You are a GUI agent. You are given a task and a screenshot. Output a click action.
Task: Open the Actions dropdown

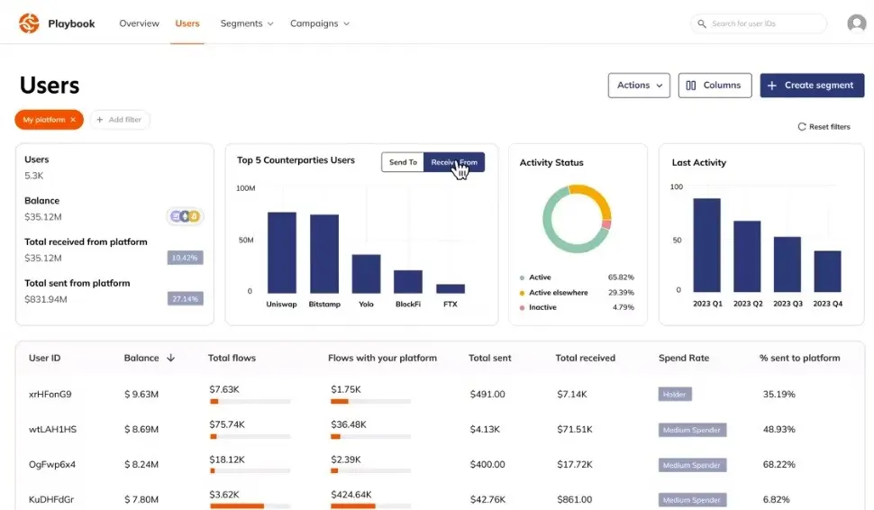click(639, 86)
